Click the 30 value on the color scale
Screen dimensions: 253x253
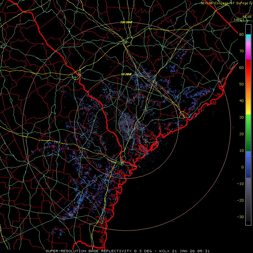pos(241,118)
